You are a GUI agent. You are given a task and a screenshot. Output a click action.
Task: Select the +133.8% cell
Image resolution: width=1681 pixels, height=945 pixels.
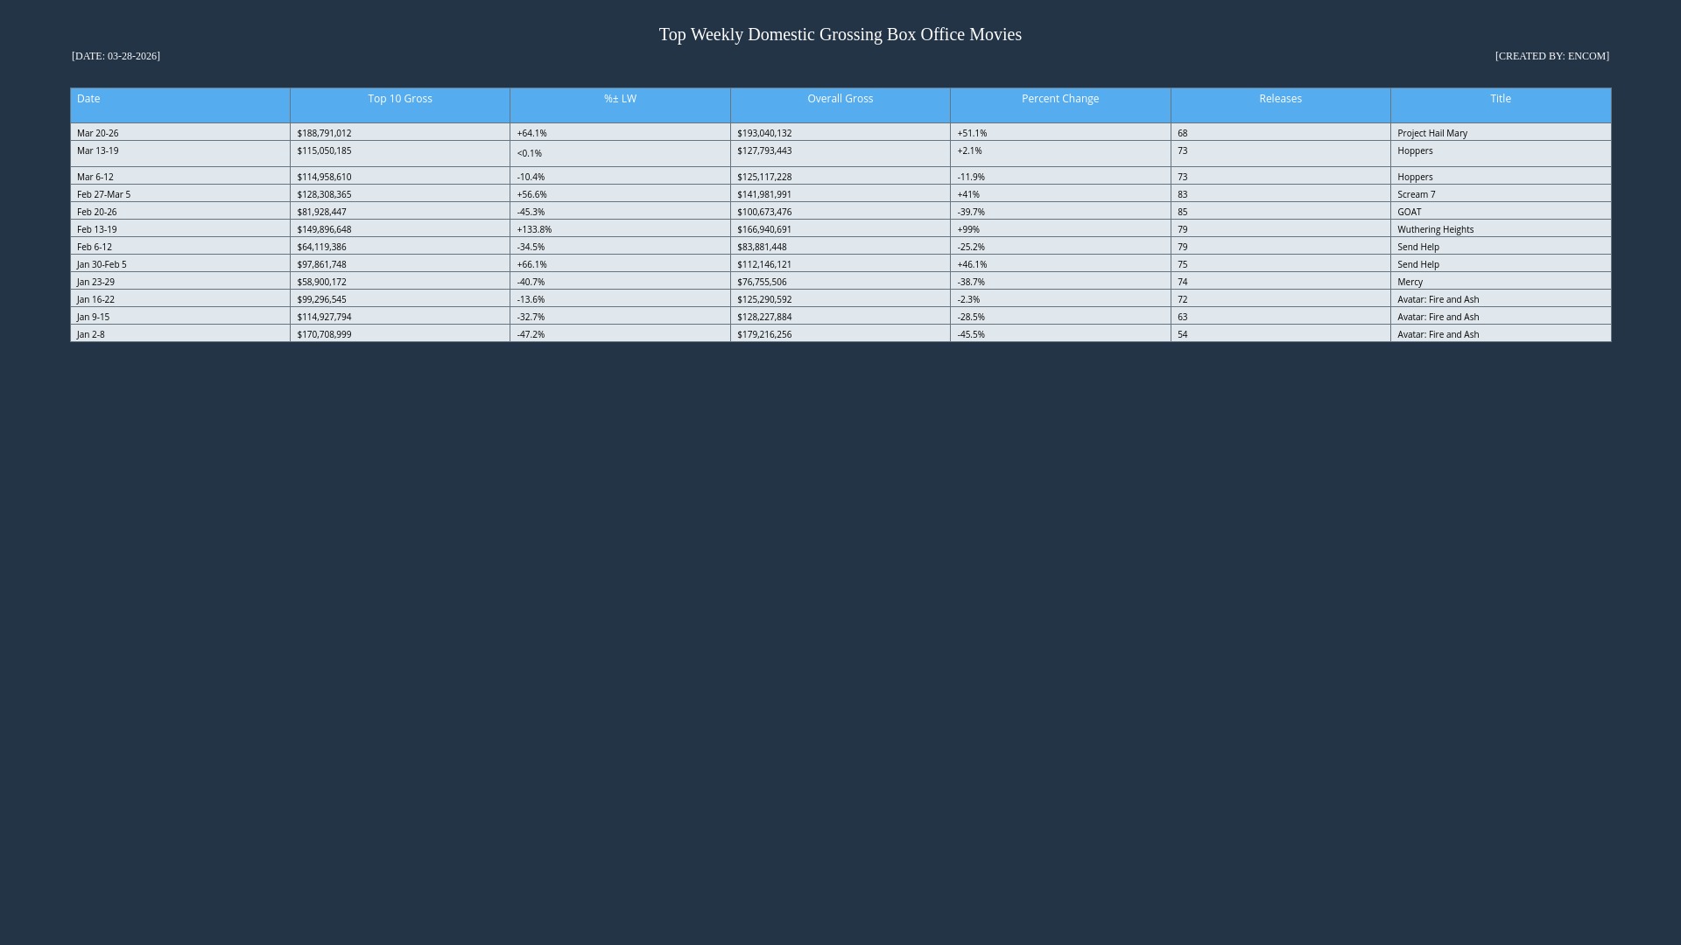pyautogui.click(x=534, y=229)
